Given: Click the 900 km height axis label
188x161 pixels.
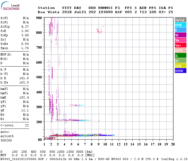Looking at the screenshot, I should (x=39, y=18).
